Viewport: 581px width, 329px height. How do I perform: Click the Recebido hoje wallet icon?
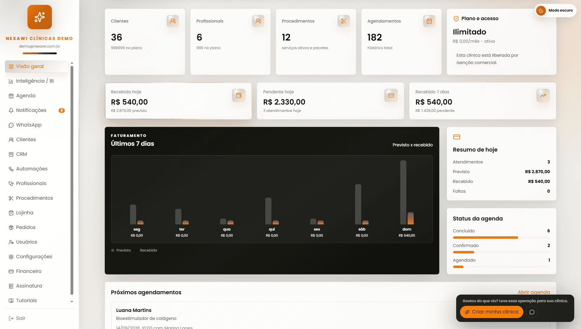tap(239, 95)
